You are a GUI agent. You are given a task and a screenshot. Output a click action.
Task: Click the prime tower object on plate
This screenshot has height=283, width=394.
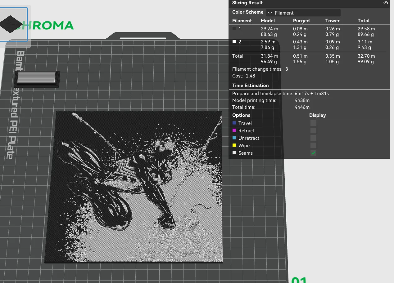pyautogui.click(x=38, y=78)
